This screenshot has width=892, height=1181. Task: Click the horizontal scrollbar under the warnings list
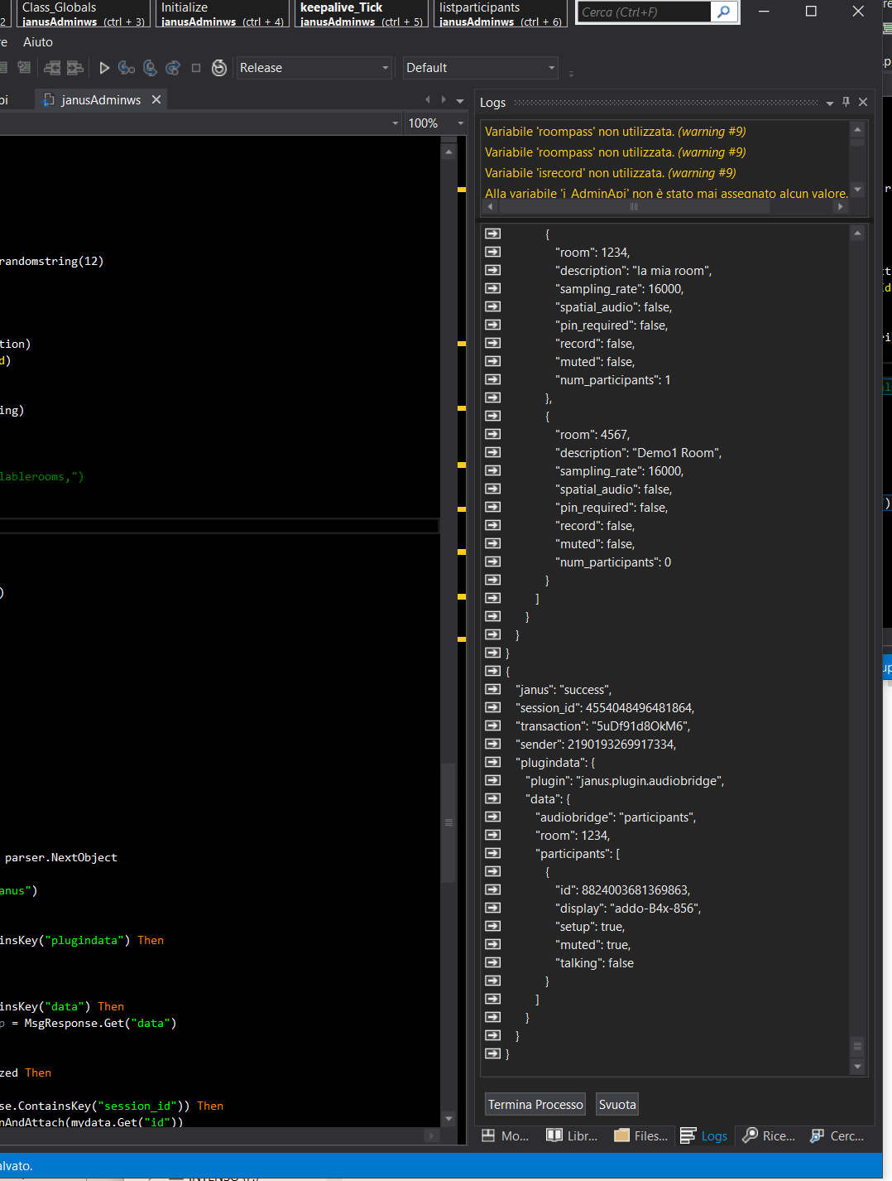click(634, 207)
